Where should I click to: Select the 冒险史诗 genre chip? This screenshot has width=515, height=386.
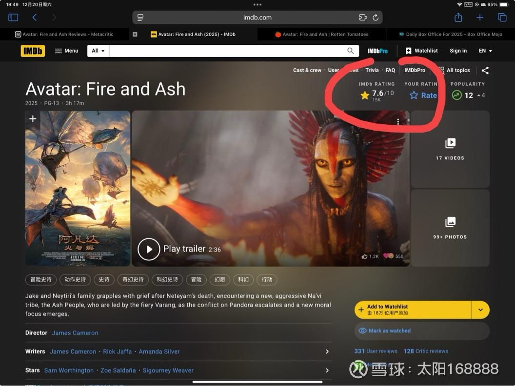pyautogui.click(x=41, y=280)
